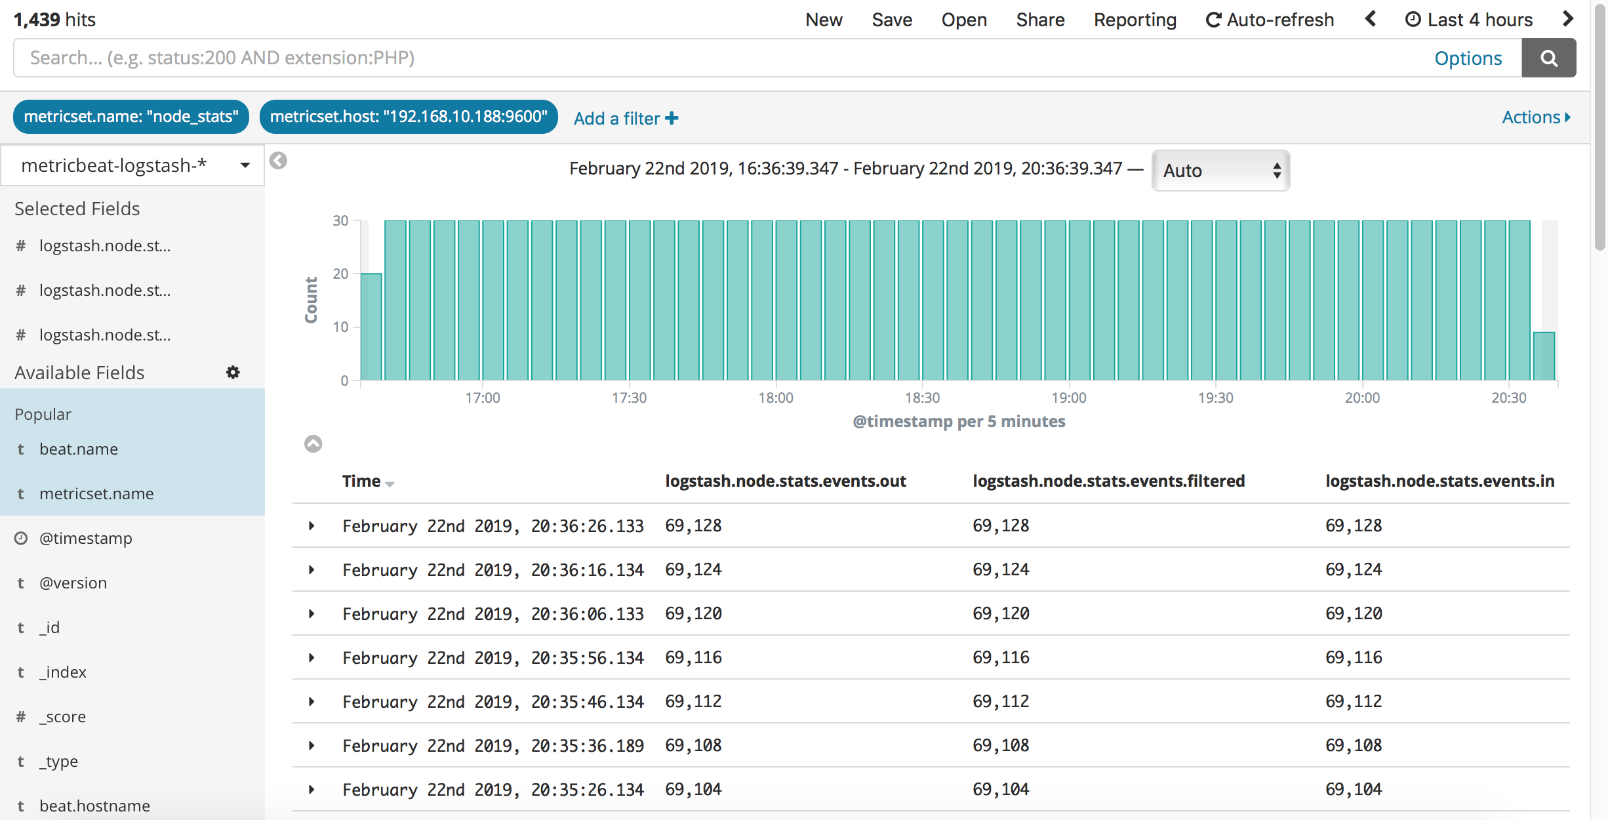Expand the 20:36:16.134 document row
Viewport: 1608px width, 820px height.
(x=312, y=569)
